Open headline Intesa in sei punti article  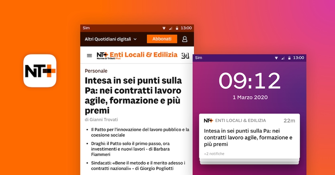click(x=133, y=96)
